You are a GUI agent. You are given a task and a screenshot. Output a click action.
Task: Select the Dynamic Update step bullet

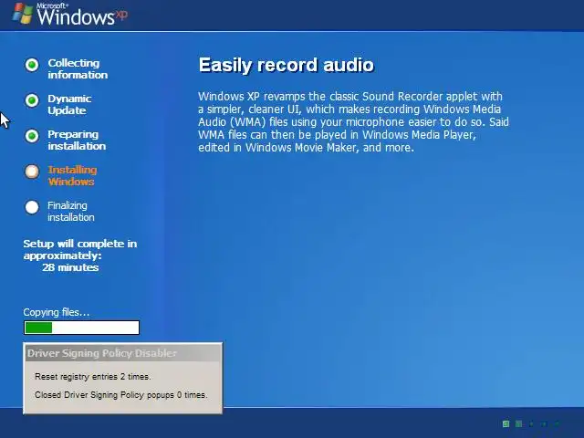pyautogui.click(x=32, y=100)
